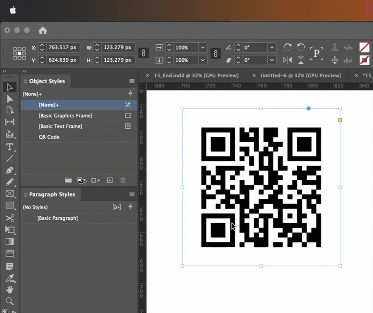Screen dimensions: 373x313
Task: Rotate selection 90° clockwise
Action: tap(288, 47)
